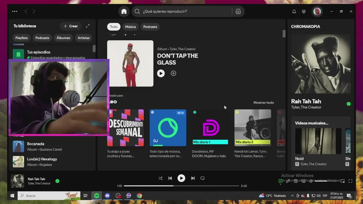The height and width of the screenshot is (204, 363).
Task: Open the Mix diario 2 card
Action: coord(253,128)
